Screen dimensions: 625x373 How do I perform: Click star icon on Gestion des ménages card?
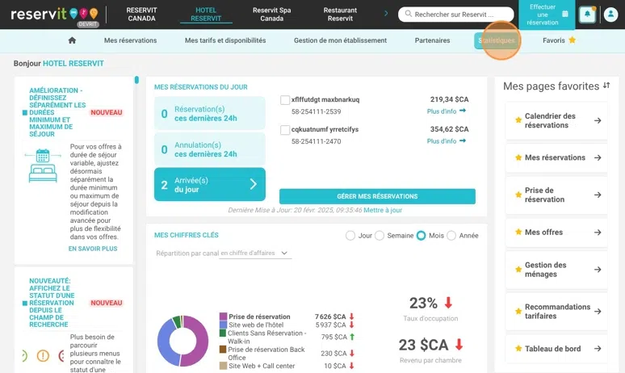click(518, 270)
